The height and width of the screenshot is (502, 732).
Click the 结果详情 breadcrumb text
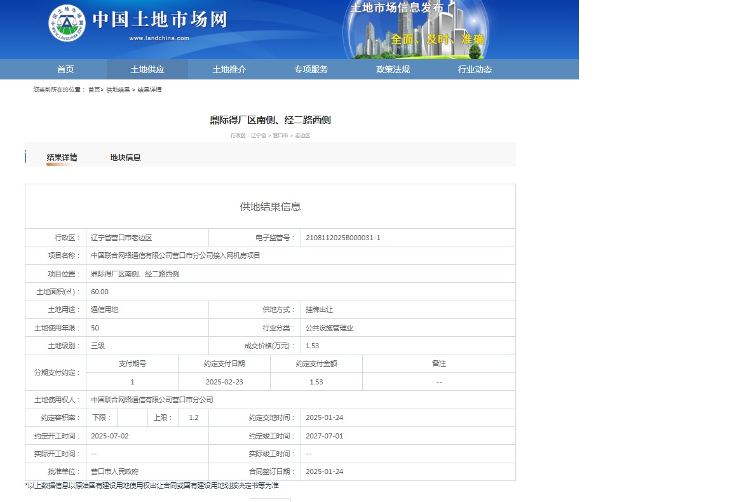pos(149,90)
